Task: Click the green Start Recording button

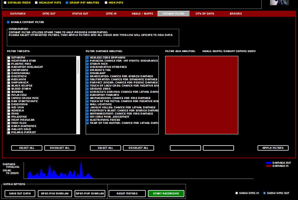Action: [166, 193]
